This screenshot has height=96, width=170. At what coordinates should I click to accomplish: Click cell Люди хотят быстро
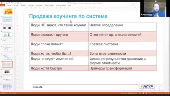pos(59,68)
